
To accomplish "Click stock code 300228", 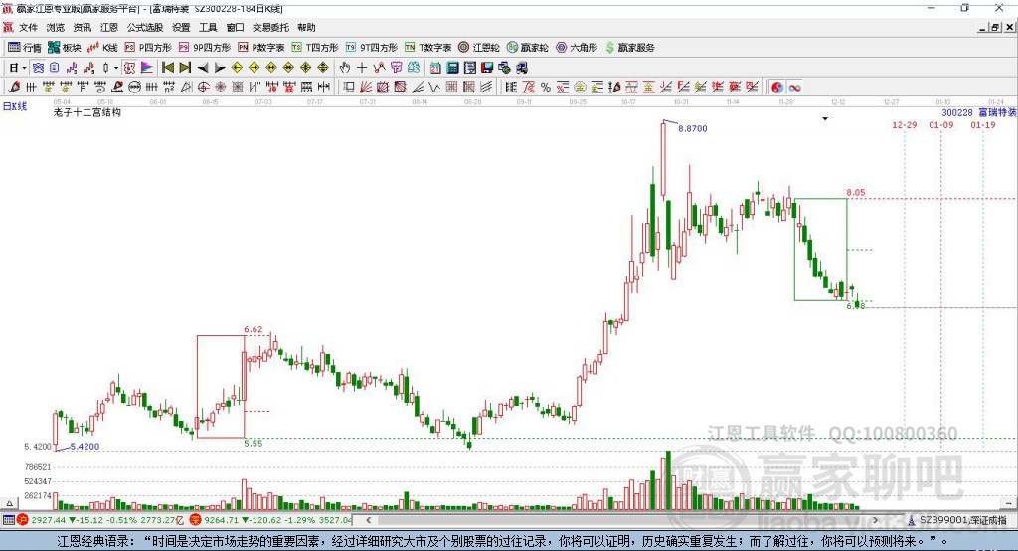I will (x=957, y=113).
